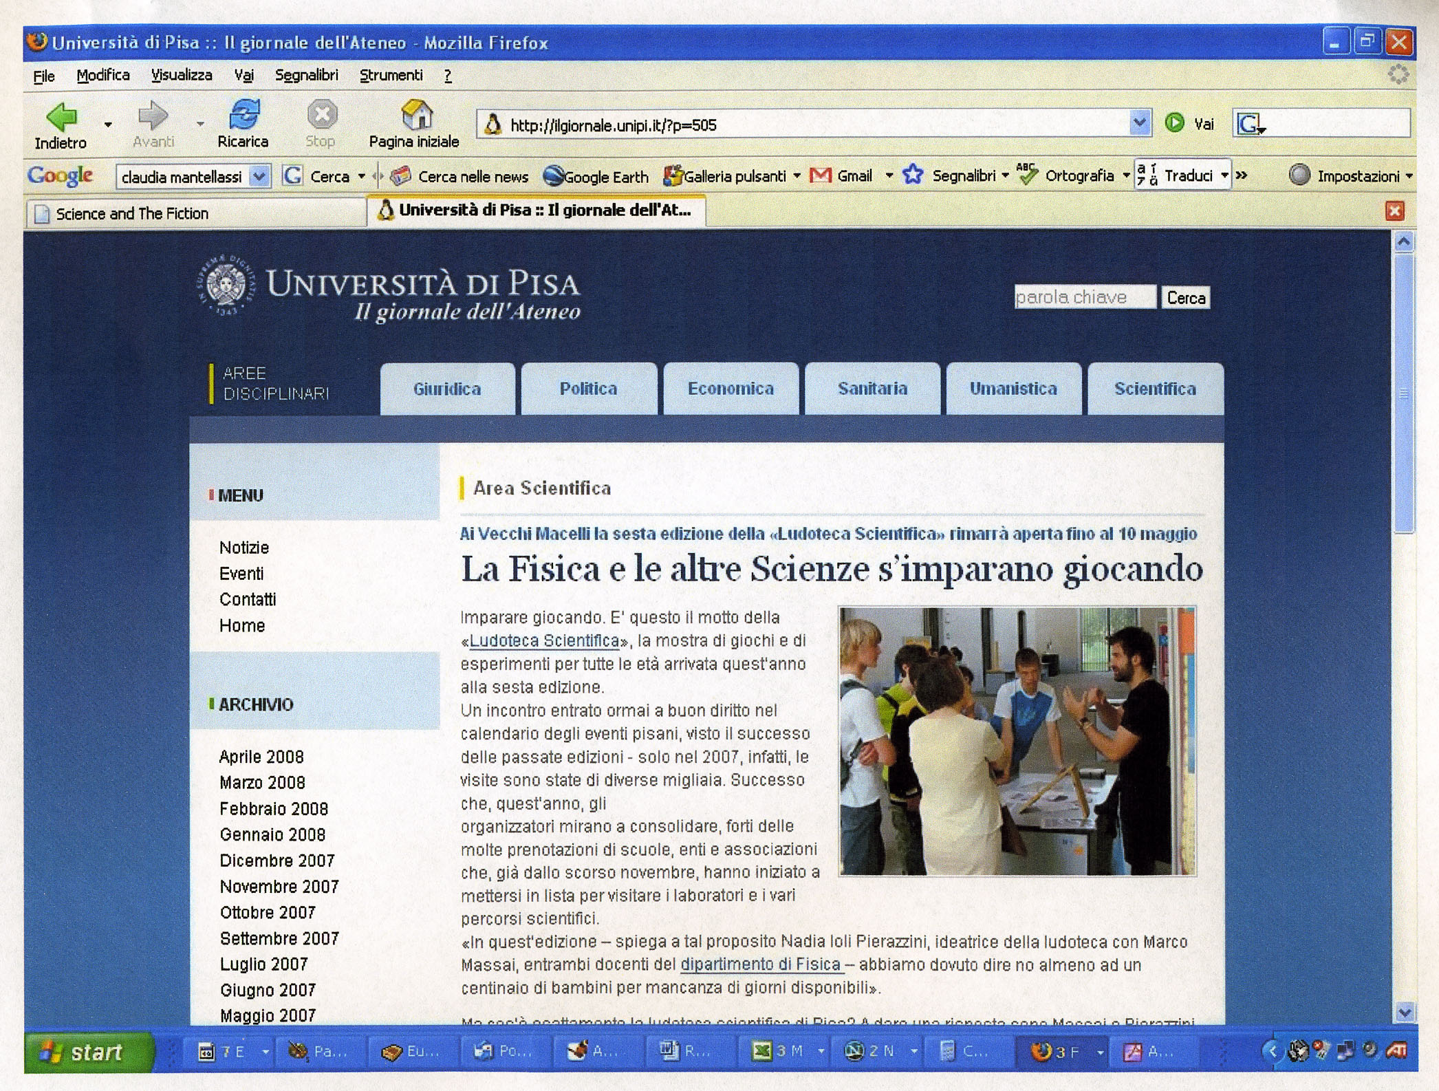This screenshot has height=1091, width=1439.
Task: Click the green Vai go button
Action: pos(1176,123)
